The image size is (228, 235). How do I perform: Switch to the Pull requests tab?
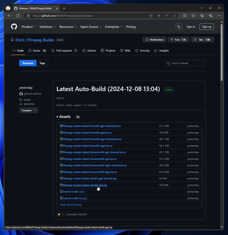(x=65, y=51)
